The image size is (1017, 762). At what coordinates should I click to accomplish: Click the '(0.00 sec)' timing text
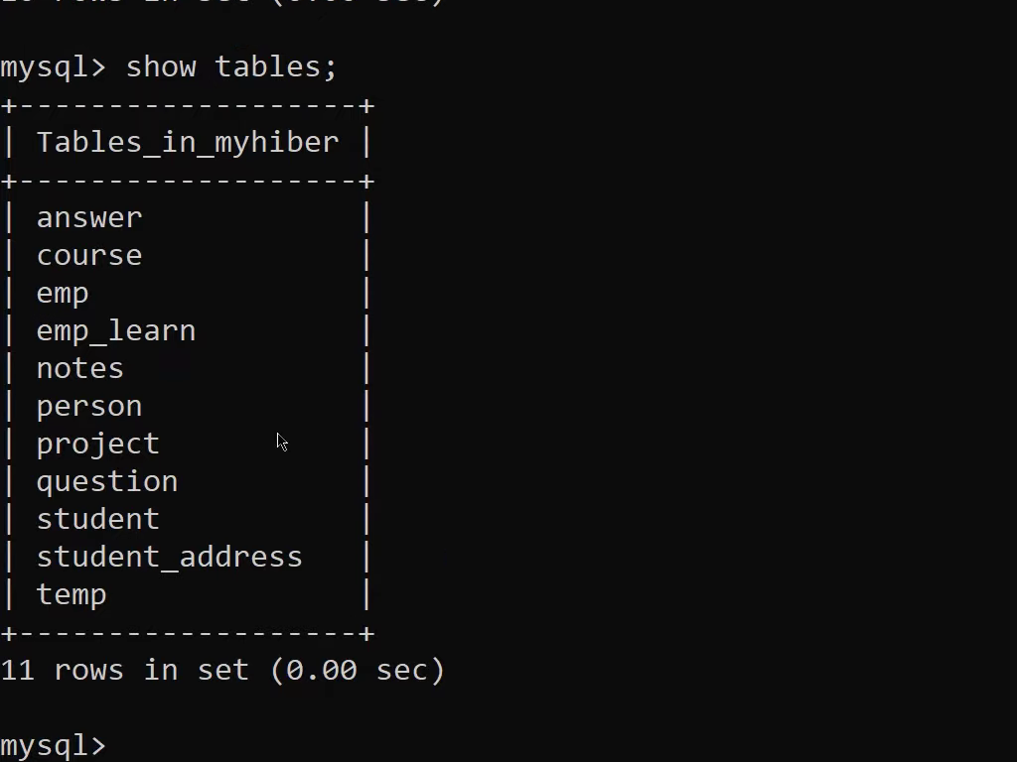pyautogui.click(x=358, y=670)
